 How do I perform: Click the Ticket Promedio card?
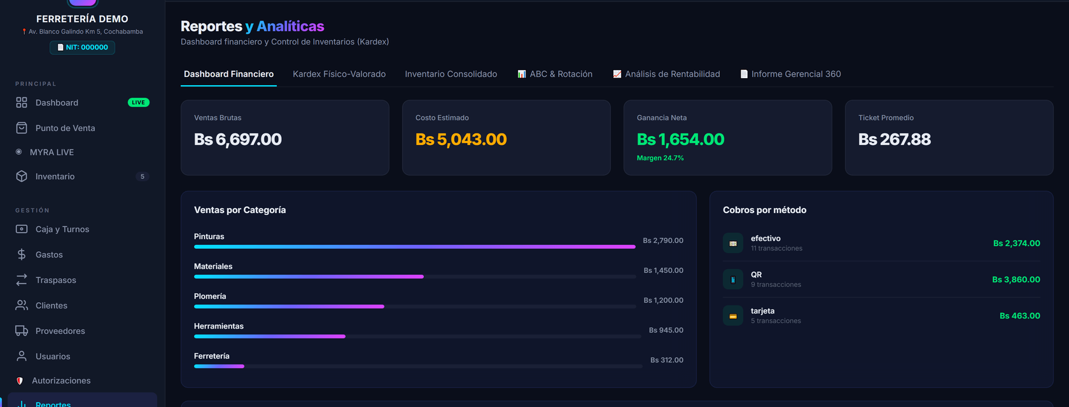[949, 137]
